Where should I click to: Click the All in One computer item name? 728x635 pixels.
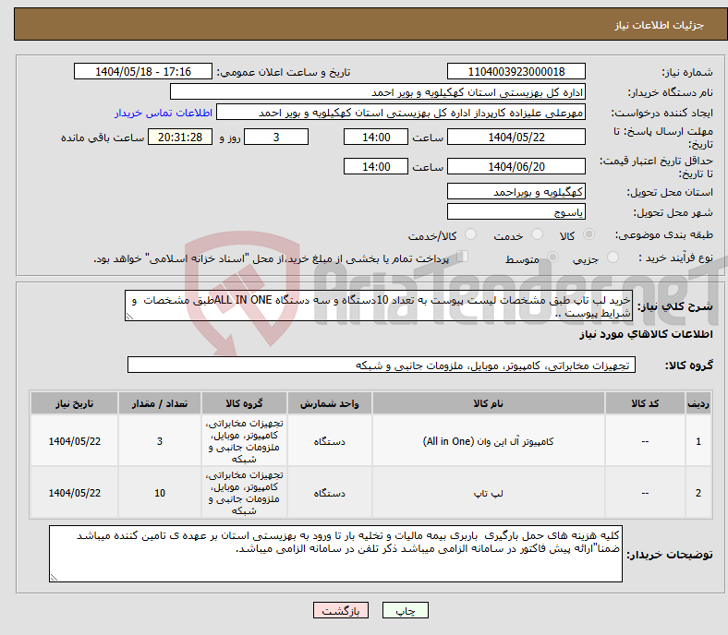(x=489, y=441)
